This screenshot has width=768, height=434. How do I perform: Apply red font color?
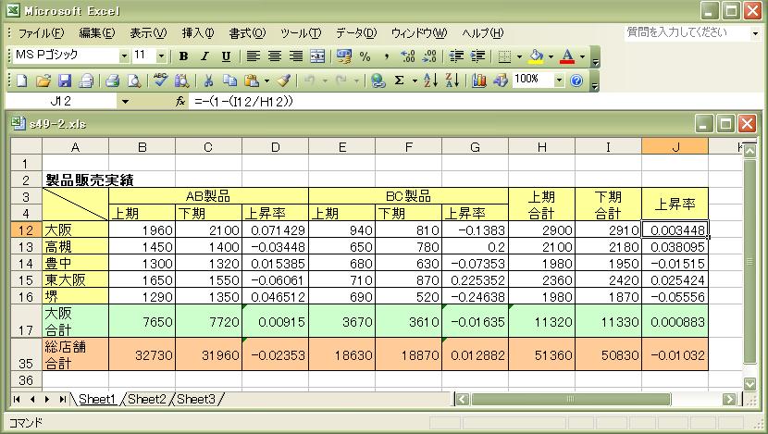point(568,56)
